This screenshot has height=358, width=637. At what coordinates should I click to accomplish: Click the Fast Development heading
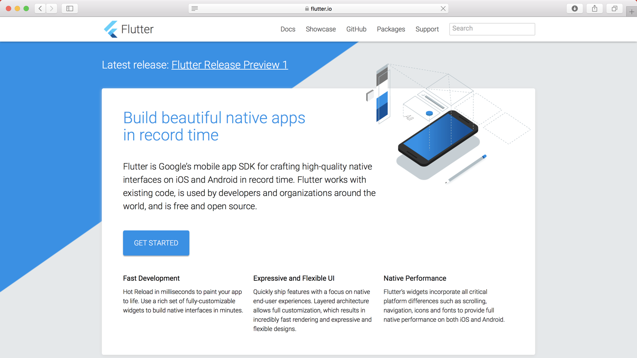coord(151,278)
